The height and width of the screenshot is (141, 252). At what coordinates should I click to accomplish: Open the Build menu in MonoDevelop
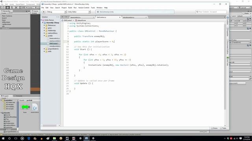(x=70, y=8)
